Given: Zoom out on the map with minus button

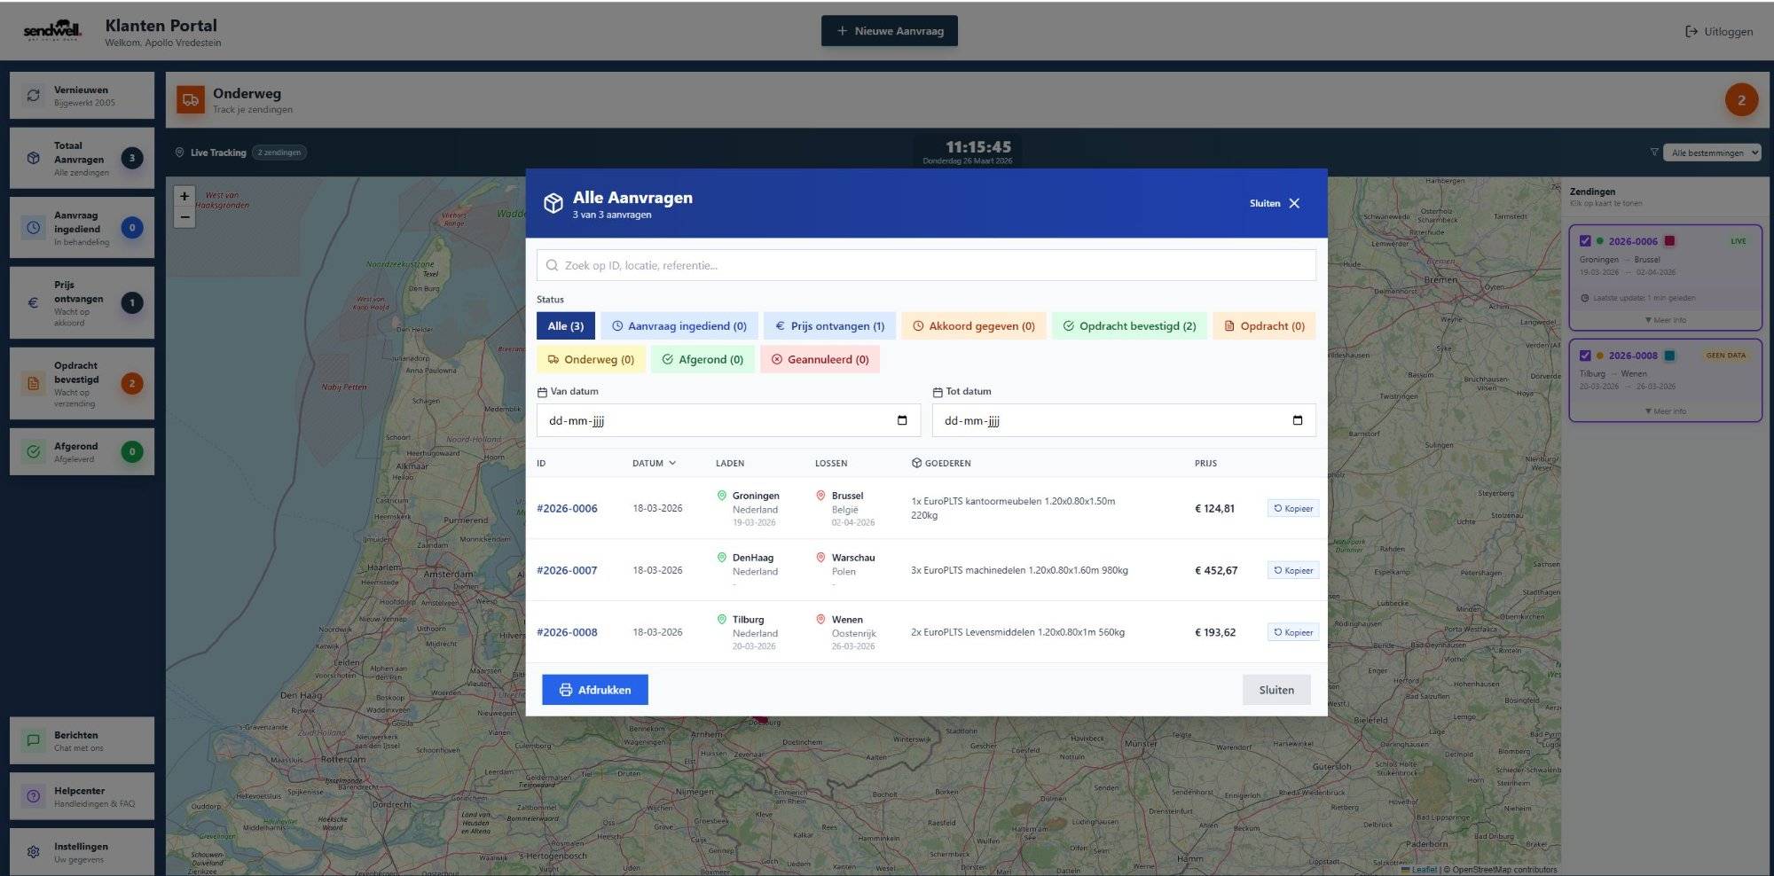Looking at the screenshot, I should [184, 217].
